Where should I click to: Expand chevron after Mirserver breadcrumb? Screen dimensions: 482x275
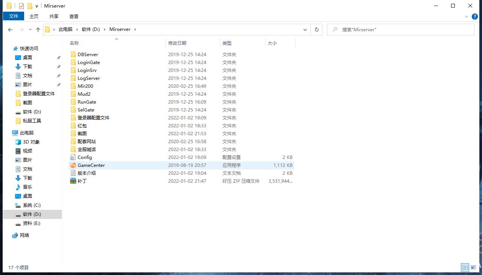pos(135,29)
